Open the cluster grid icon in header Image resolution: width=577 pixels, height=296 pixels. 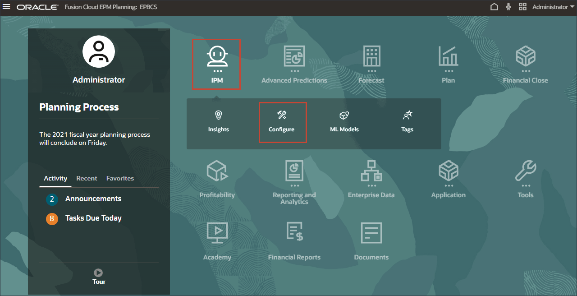point(523,7)
